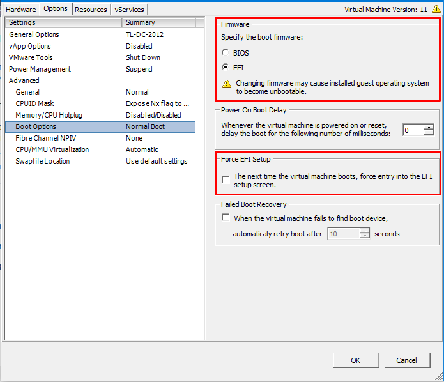
Task: Click the Disabled/Disabled summary value
Action: [x=153, y=115]
